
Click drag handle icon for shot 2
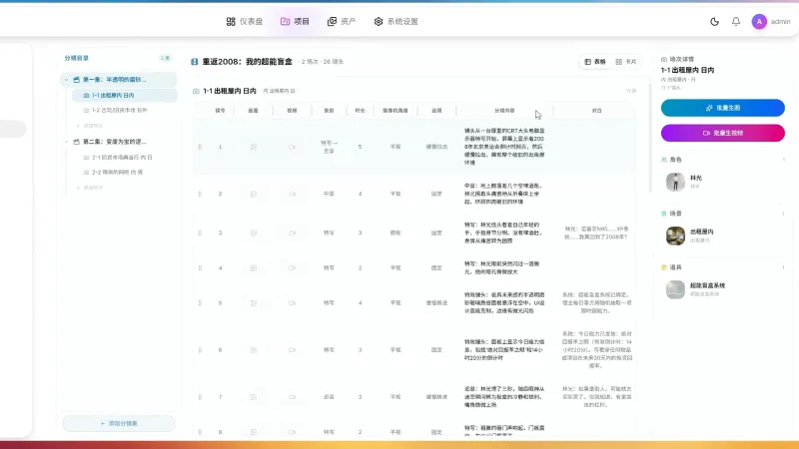200,194
